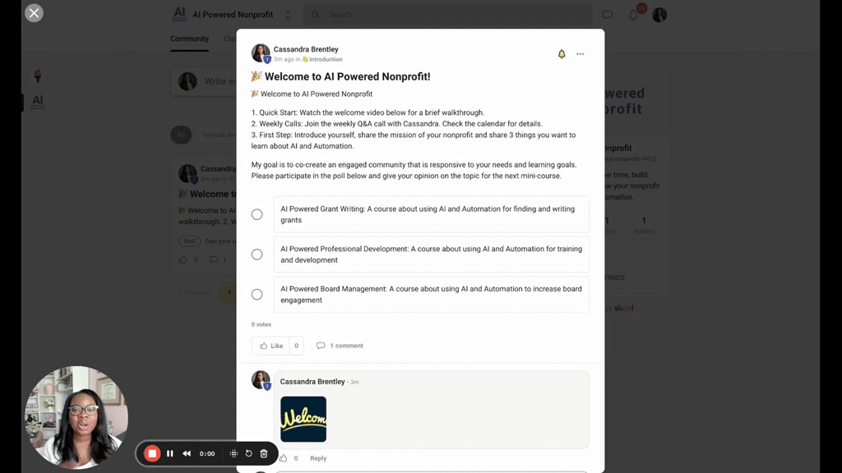Open Cassandra Brentley's profile from the post author name

coord(306,49)
